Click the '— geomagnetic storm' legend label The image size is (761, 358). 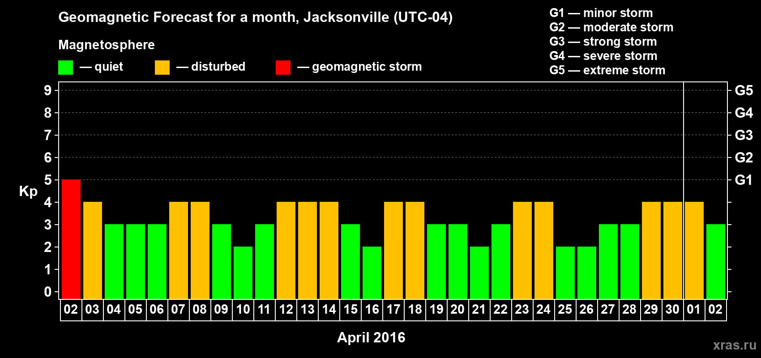(x=359, y=67)
